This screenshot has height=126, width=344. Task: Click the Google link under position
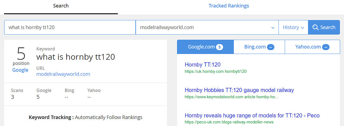(20, 70)
